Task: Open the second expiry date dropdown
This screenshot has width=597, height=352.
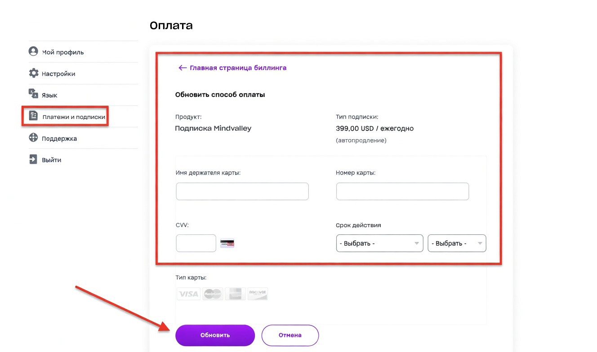Action: click(457, 243)
